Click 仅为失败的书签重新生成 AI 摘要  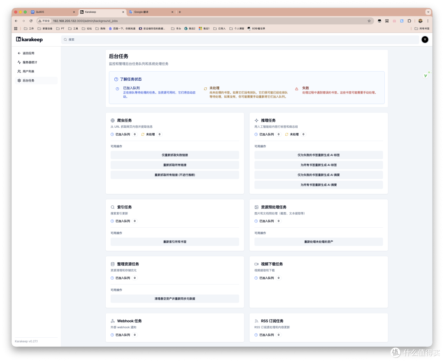point(319,175)
